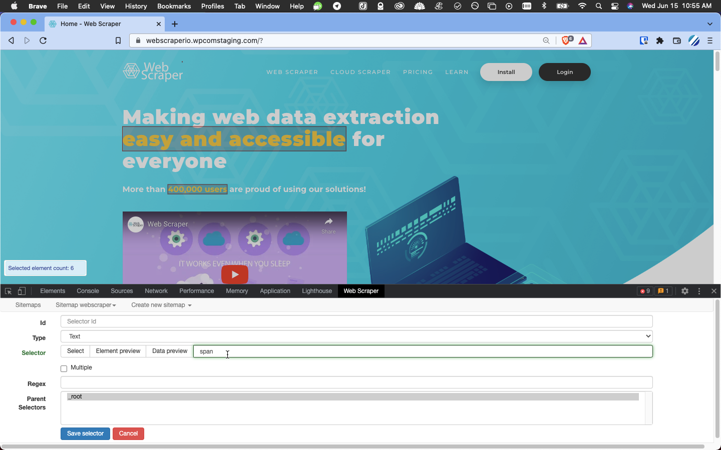Open the Sitemap webscraper dropdown
Viewport: 721px width, 450px height.
(x=86, y=305)
